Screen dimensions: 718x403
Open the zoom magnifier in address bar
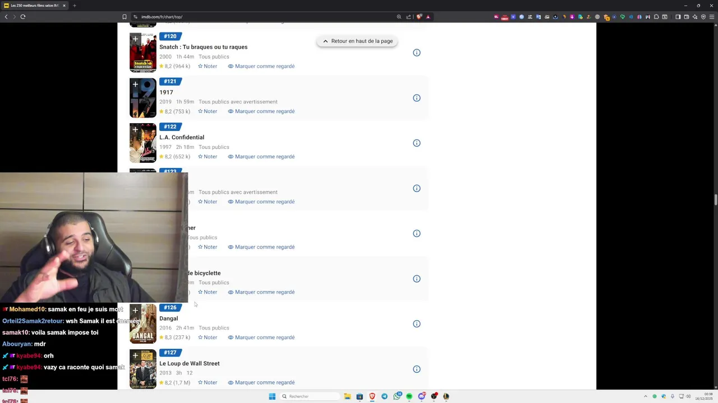(399, 17)
